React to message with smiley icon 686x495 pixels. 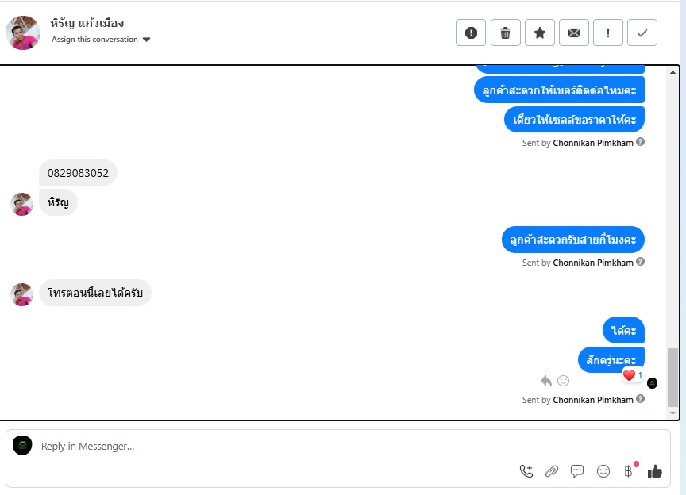[x=564, y=381]
